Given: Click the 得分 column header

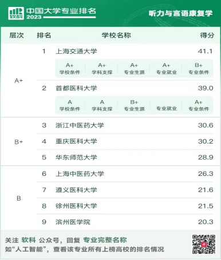Looking at the screenshot, I should (x=207, y=36).
